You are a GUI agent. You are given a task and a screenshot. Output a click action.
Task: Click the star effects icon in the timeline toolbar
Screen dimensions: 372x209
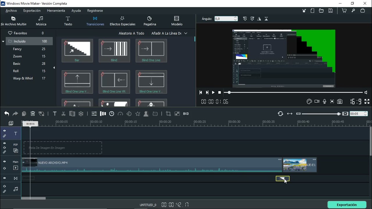[138, 114]
